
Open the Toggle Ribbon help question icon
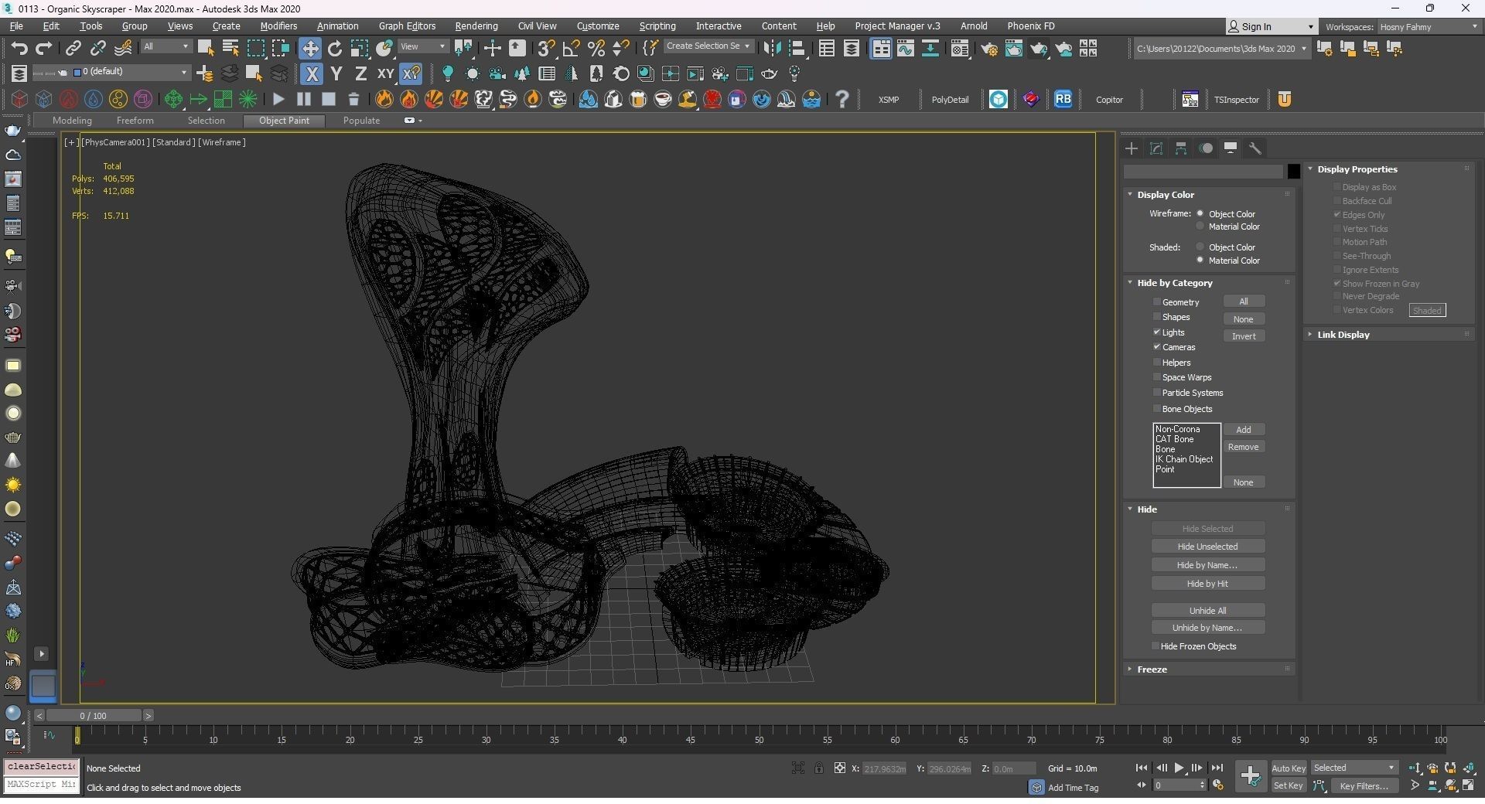842,100
